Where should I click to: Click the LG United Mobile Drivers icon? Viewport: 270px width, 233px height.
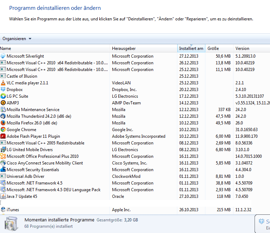[x=3, y=150]
